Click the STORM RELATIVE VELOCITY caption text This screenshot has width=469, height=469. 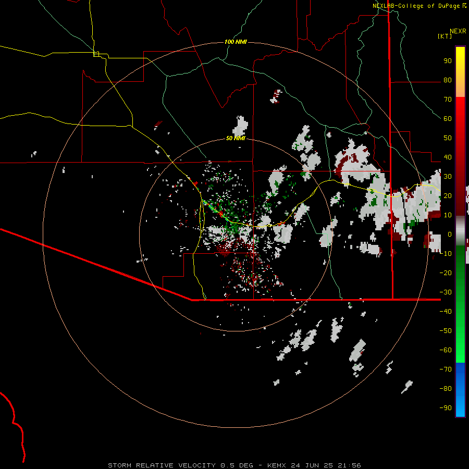[x=162, y=465]
